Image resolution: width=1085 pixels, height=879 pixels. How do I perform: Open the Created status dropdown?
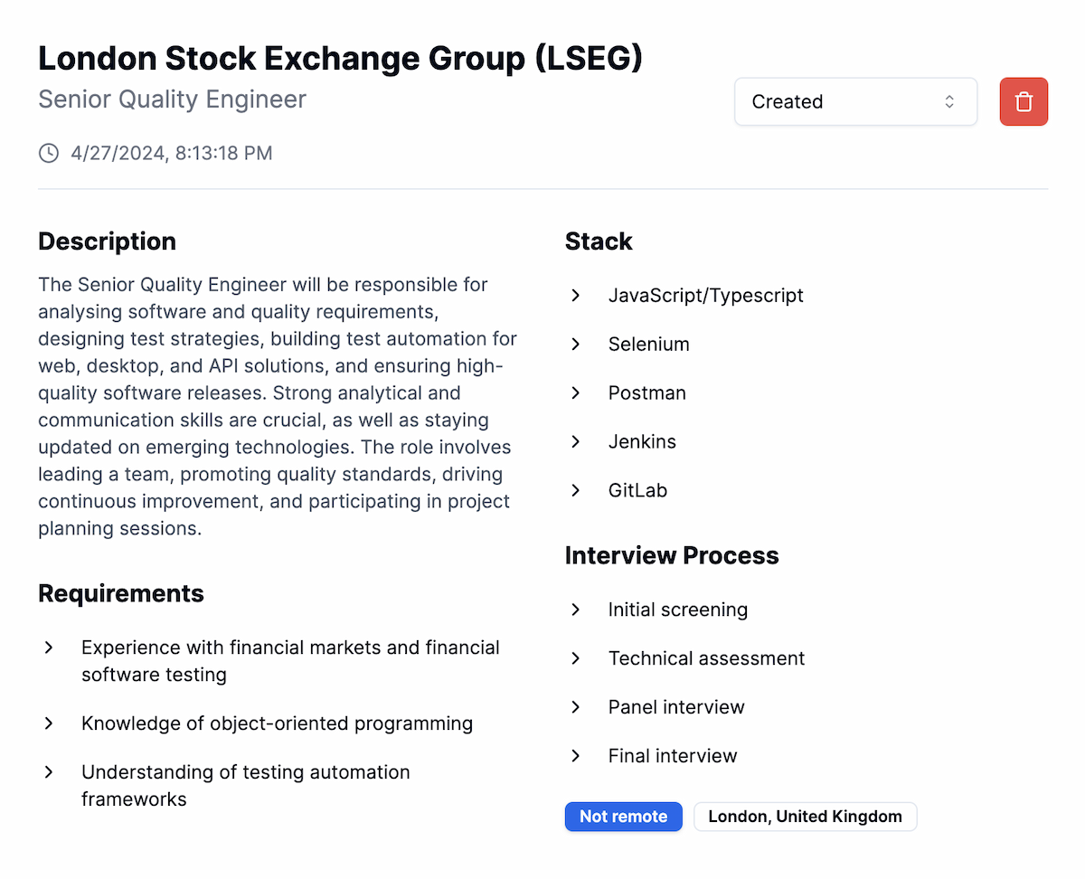pos(855,101)
